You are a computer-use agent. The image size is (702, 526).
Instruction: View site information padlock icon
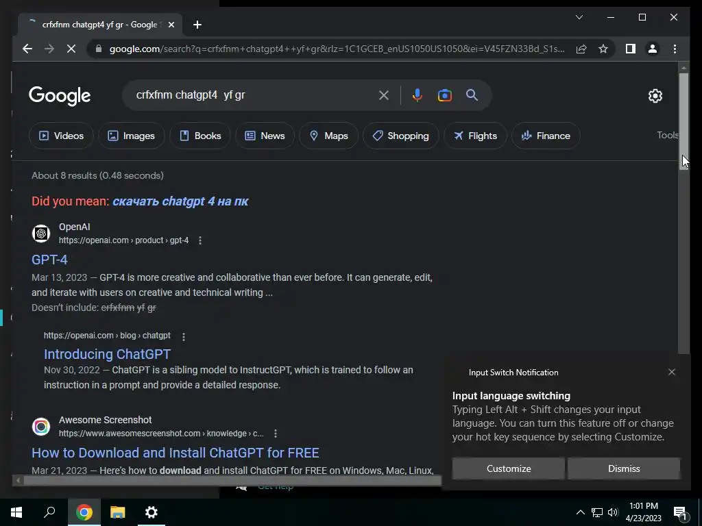99,49
